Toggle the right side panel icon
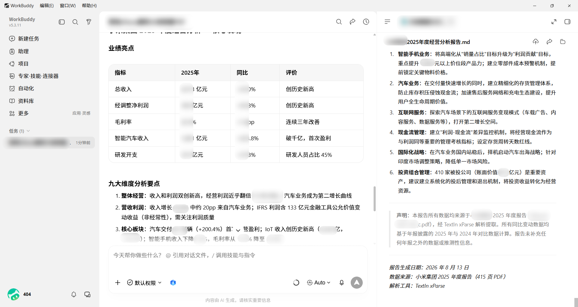 pos(567,22)
